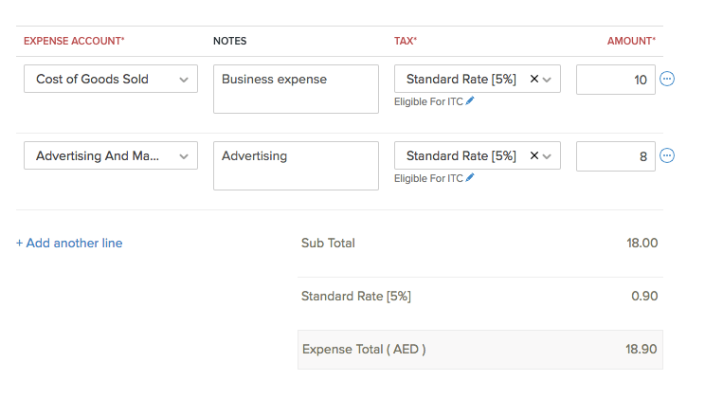Image resolution: width=705 pixels, height=398 pixels.
Task: Clear Standard Rate tax on first row
Action: tap(533, 80)
